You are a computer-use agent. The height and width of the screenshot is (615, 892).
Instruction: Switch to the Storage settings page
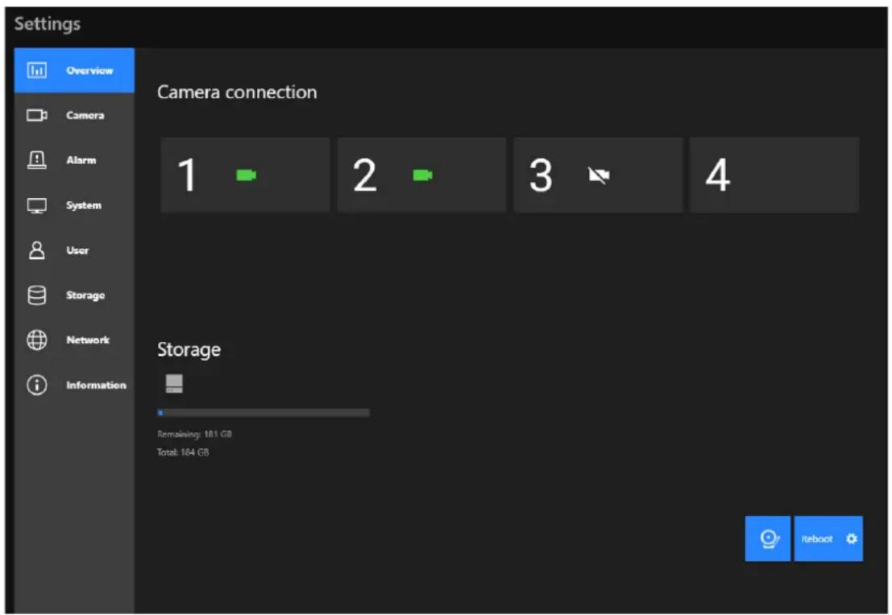[x=74, y=295]
